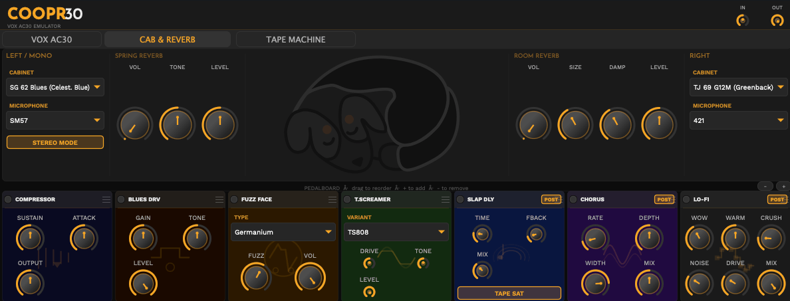
Task: Click the Slap Dly MIX knob
Action: click(482, 271)
